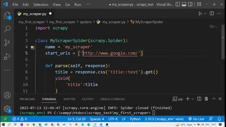The height and width of the screenshot is (127, 226).
Task: Switch to the TERMINAL tab
Action: [x=49, y=99]
